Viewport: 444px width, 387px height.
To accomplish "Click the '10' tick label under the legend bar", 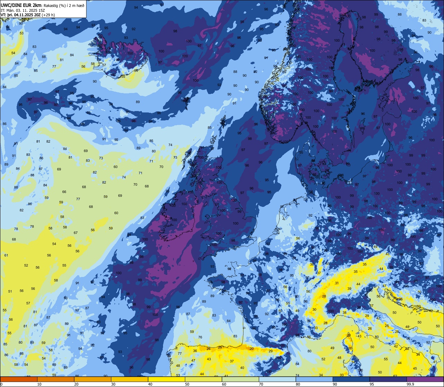I will pyautogui.click(x=39, y=384).
